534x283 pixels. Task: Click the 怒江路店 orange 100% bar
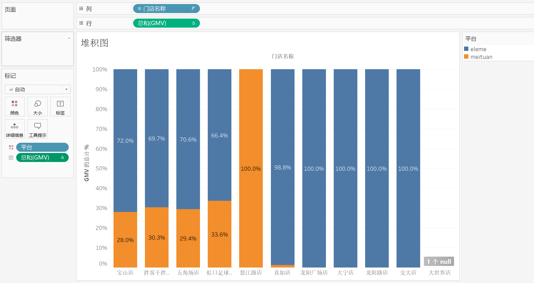[251, 168]
